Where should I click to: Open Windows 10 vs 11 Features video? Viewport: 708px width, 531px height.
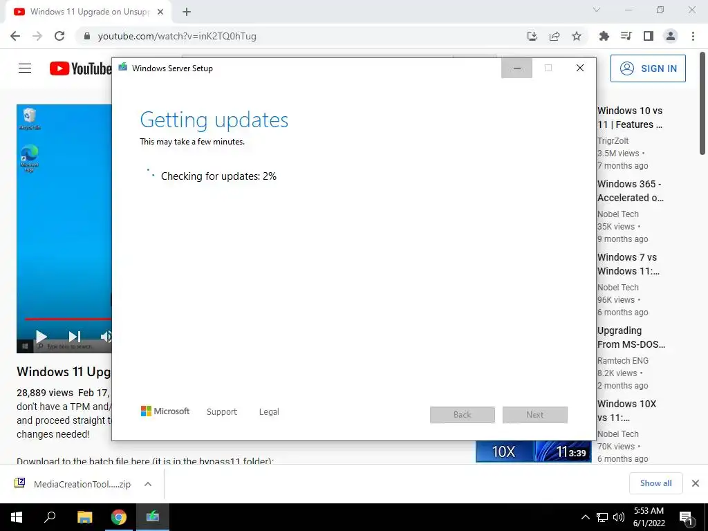click(630, 118)
